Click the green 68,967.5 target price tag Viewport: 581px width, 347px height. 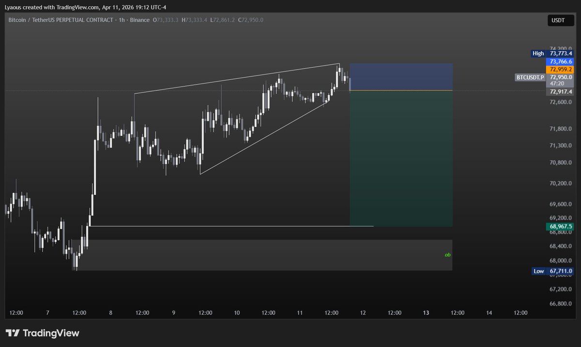tap(561, 226)
